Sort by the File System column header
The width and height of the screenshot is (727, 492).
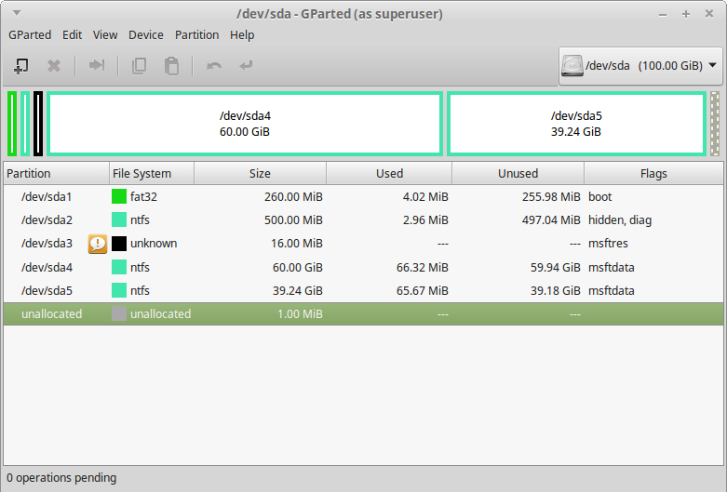pos(152,173)
